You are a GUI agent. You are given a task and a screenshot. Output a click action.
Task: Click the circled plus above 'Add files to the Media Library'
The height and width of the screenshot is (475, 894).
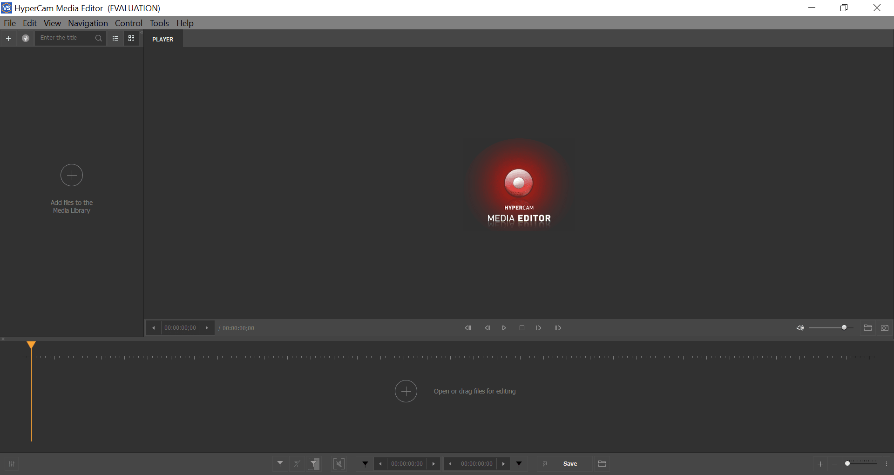[72, 175]
